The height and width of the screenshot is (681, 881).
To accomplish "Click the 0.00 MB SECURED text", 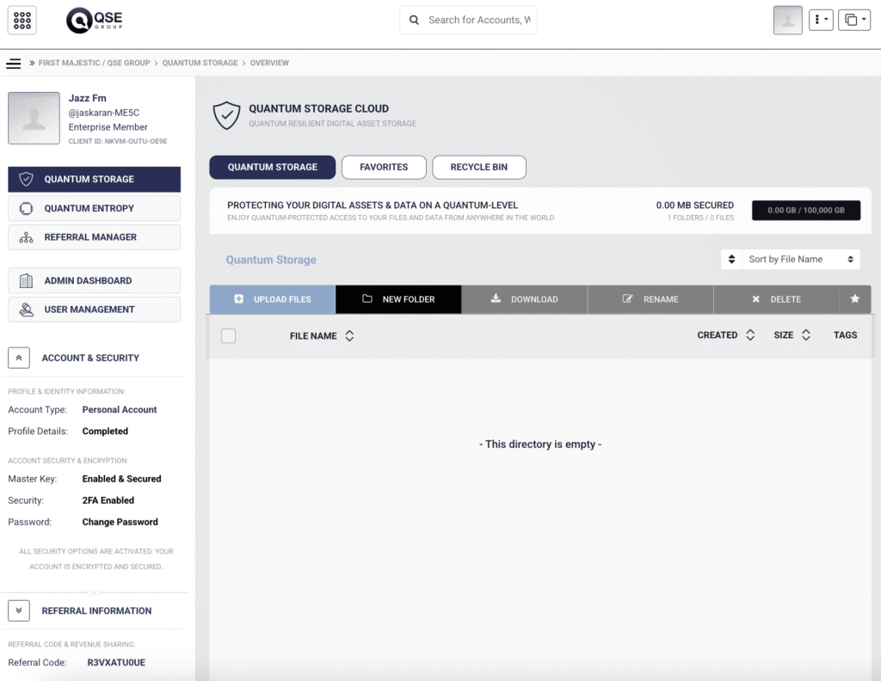I will [695, 206].
